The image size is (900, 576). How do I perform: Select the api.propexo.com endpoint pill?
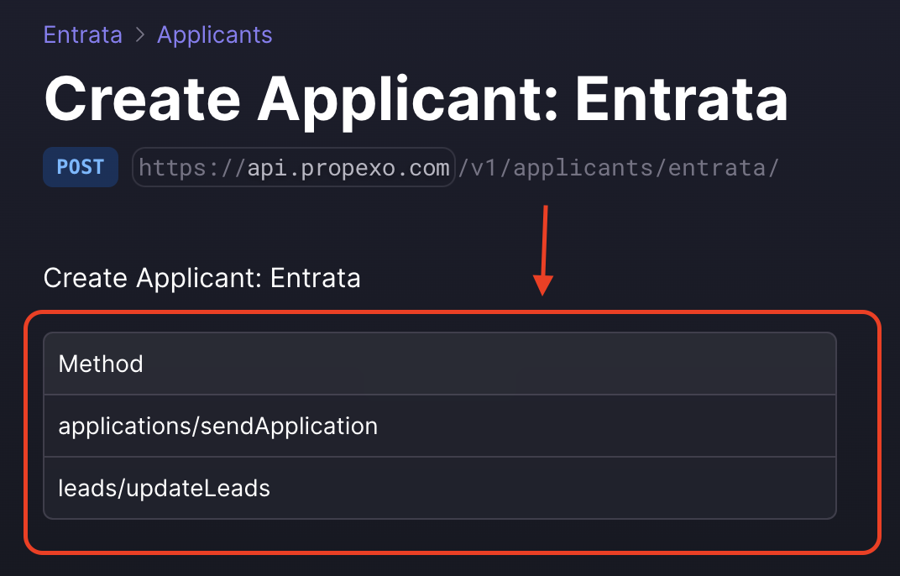point(293,166)
